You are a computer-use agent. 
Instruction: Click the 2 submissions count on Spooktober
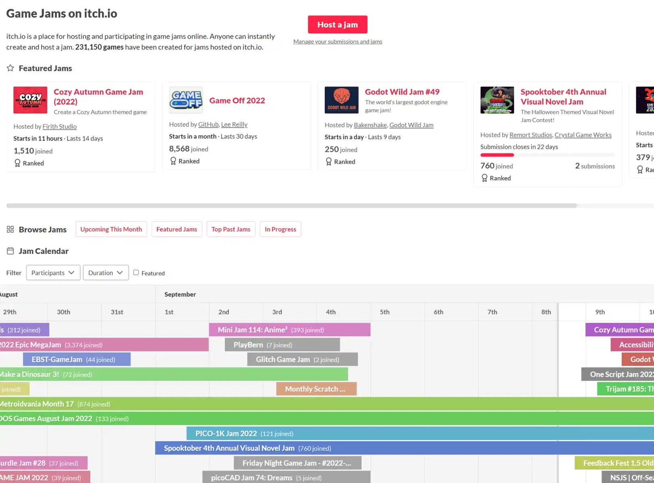pos(595,166)
